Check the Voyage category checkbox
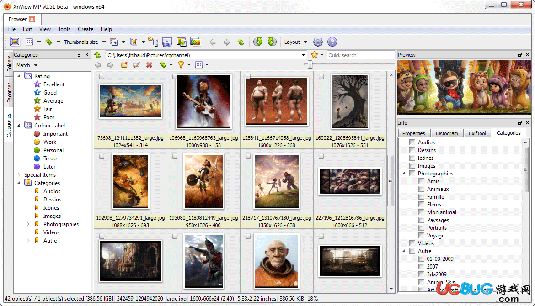Image resolution: width=535 pixels, height=306 pixels. (422, 236)
